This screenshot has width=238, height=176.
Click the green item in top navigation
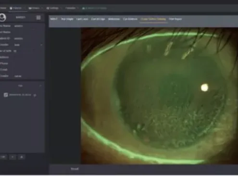pos(94,8)
